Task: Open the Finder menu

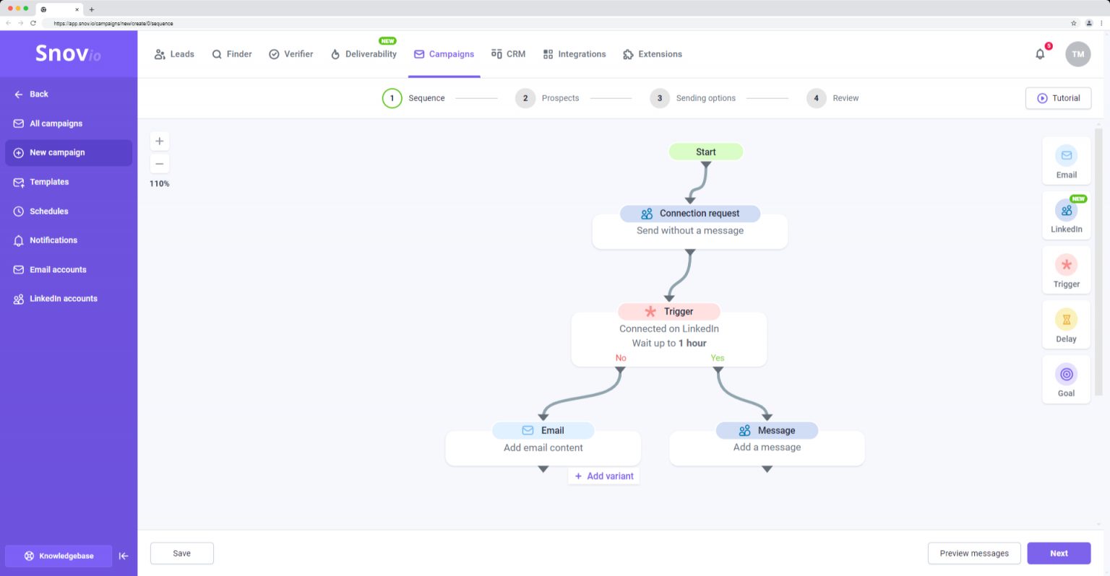Action: click(231, 54)
